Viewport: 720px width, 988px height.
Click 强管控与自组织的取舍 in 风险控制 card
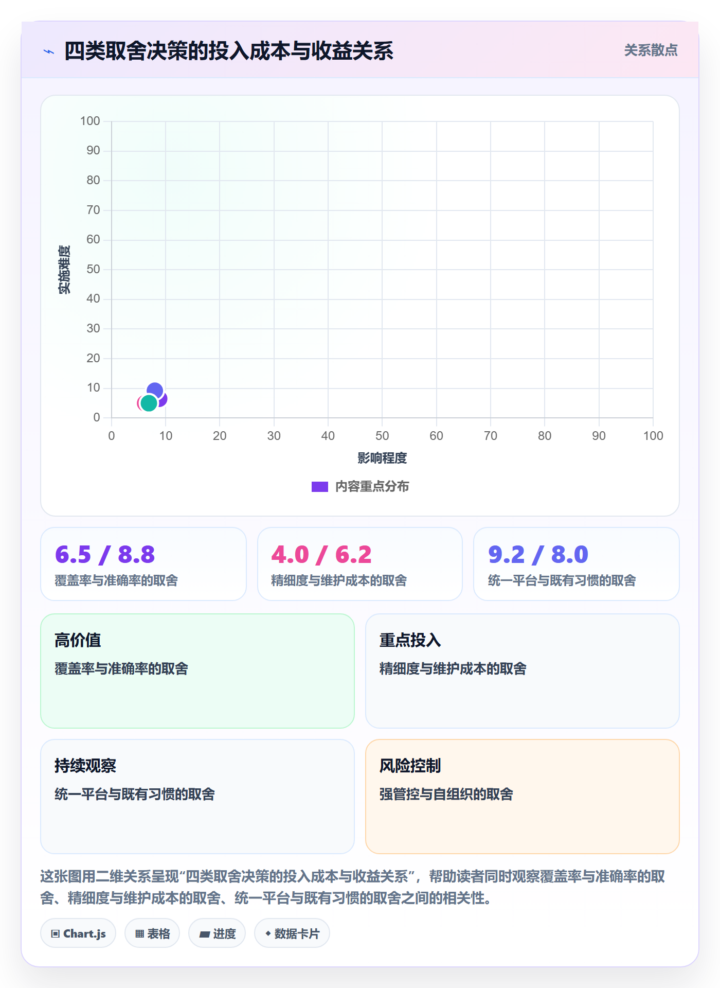(446, 795)
